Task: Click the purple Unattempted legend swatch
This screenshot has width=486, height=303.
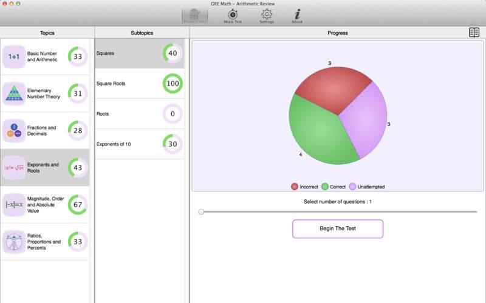Action: (352, 187)
